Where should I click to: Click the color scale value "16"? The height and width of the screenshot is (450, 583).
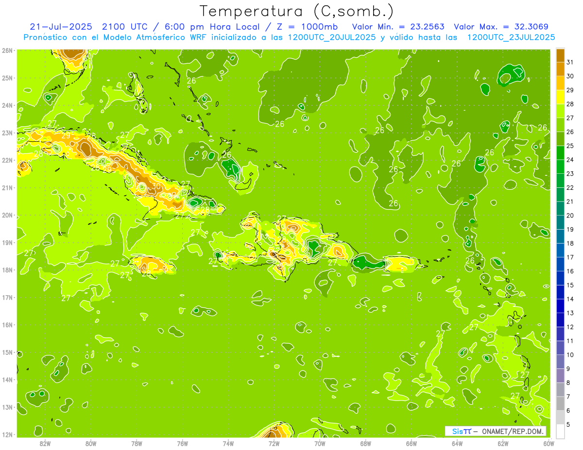tap(570, 271)
